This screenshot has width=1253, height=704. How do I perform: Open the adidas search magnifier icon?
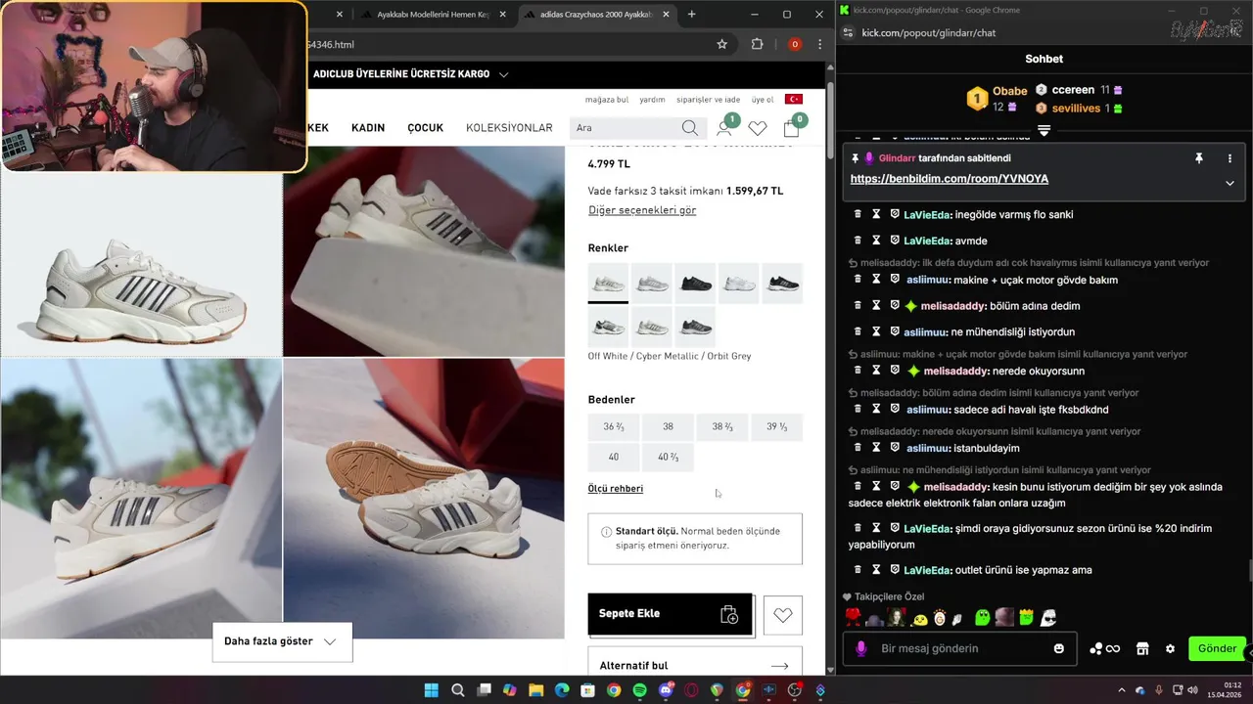click(x=690, y=128)
